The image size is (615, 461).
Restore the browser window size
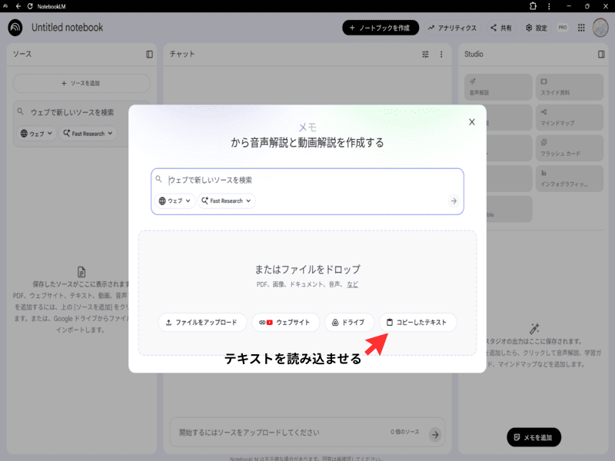(587, 6)
